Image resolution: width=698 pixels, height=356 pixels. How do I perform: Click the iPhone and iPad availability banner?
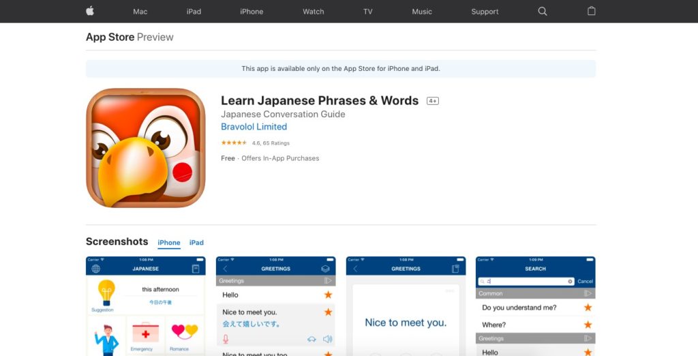coord(341,69)
